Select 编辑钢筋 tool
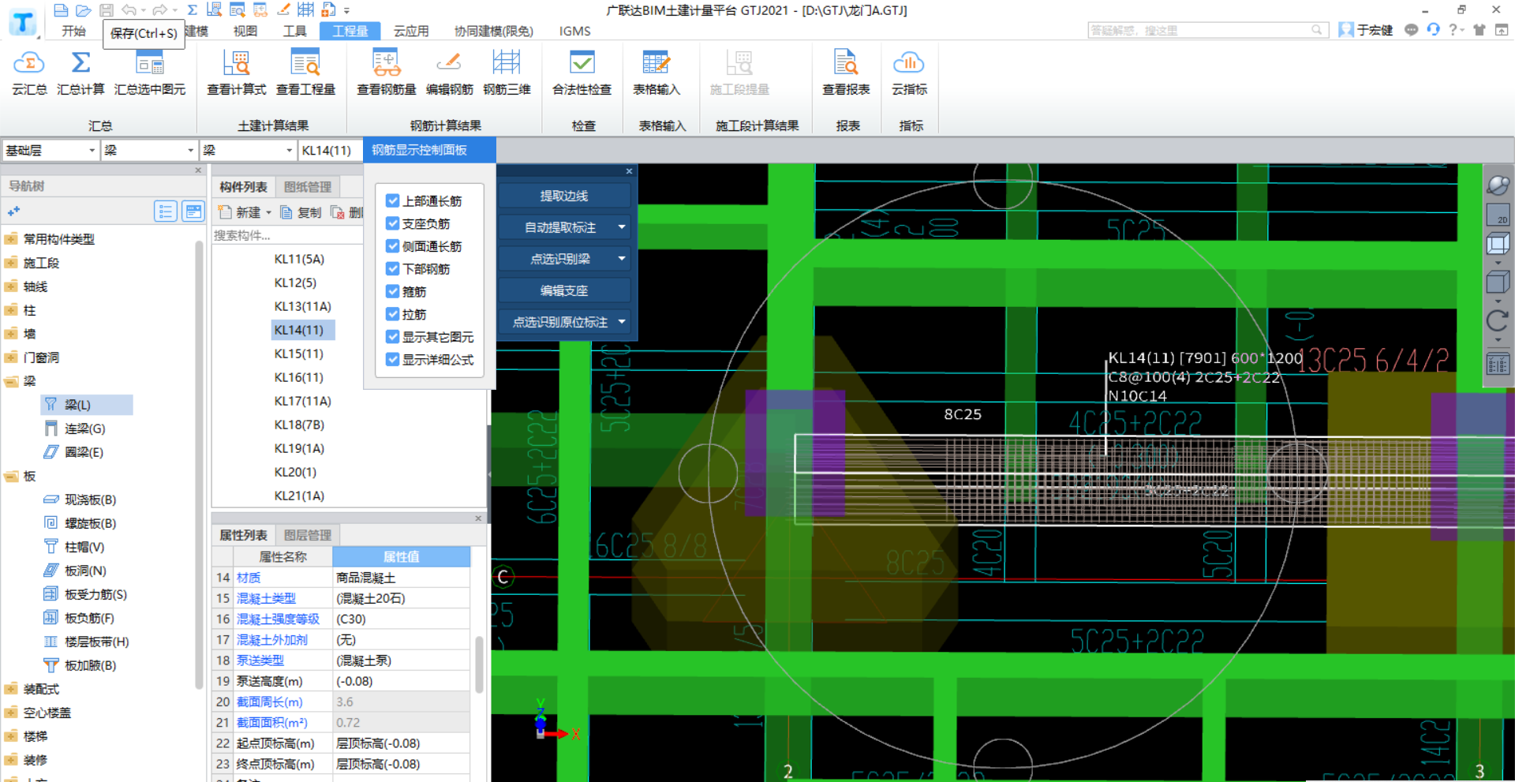Image resolution: width=1515 pixels, height=782 pixels. 449,73
